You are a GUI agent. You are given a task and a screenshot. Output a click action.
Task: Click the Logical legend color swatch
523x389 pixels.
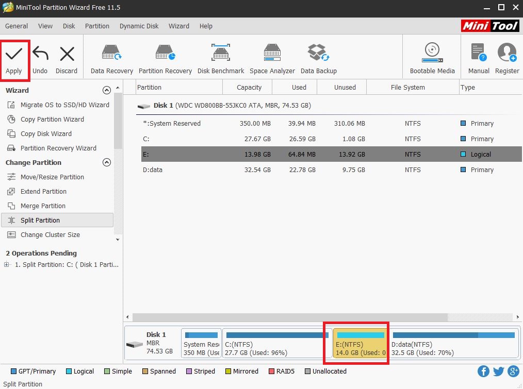tap(69, 371)
